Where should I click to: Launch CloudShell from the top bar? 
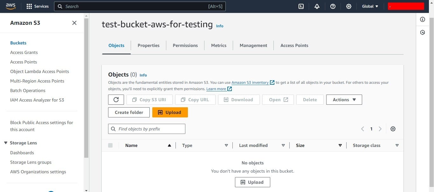(x=301, y=6)
